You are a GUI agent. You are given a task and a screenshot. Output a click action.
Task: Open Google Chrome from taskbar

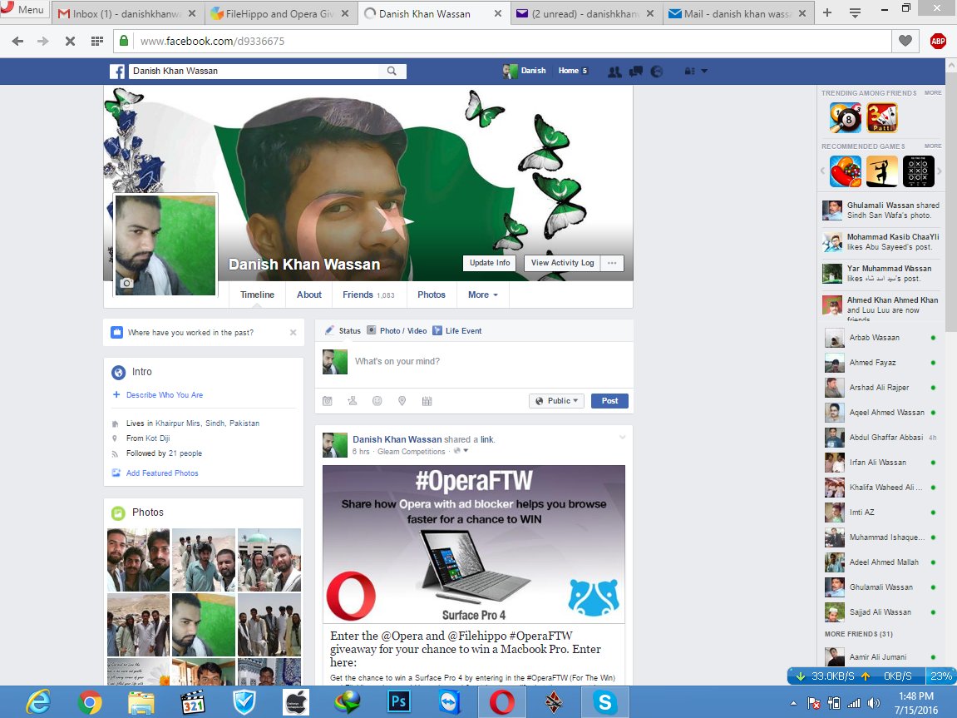[x=90, y=702]
